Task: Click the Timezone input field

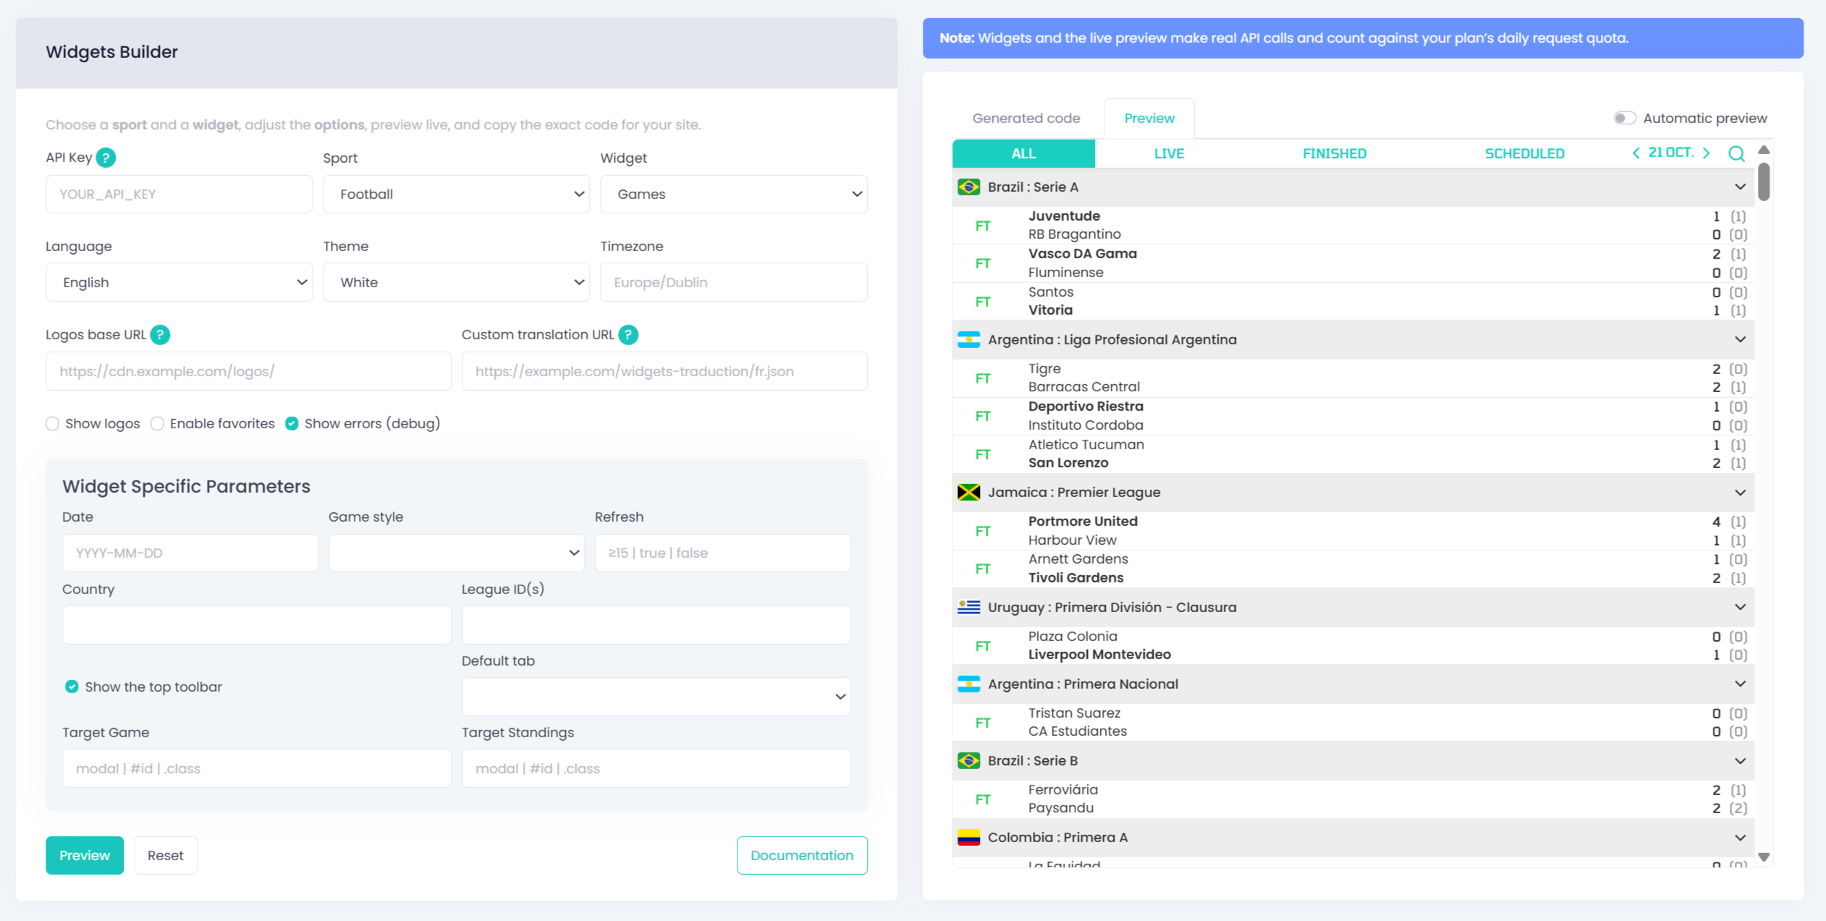Action: 733,282
